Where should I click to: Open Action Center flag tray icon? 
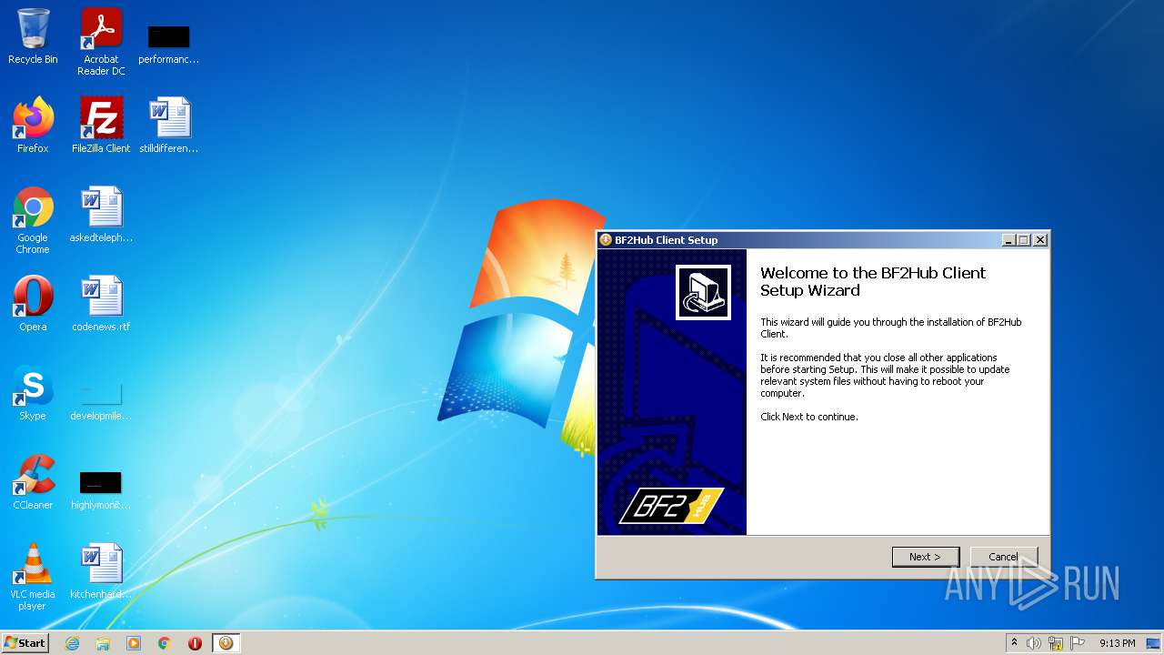[1078, 643]
